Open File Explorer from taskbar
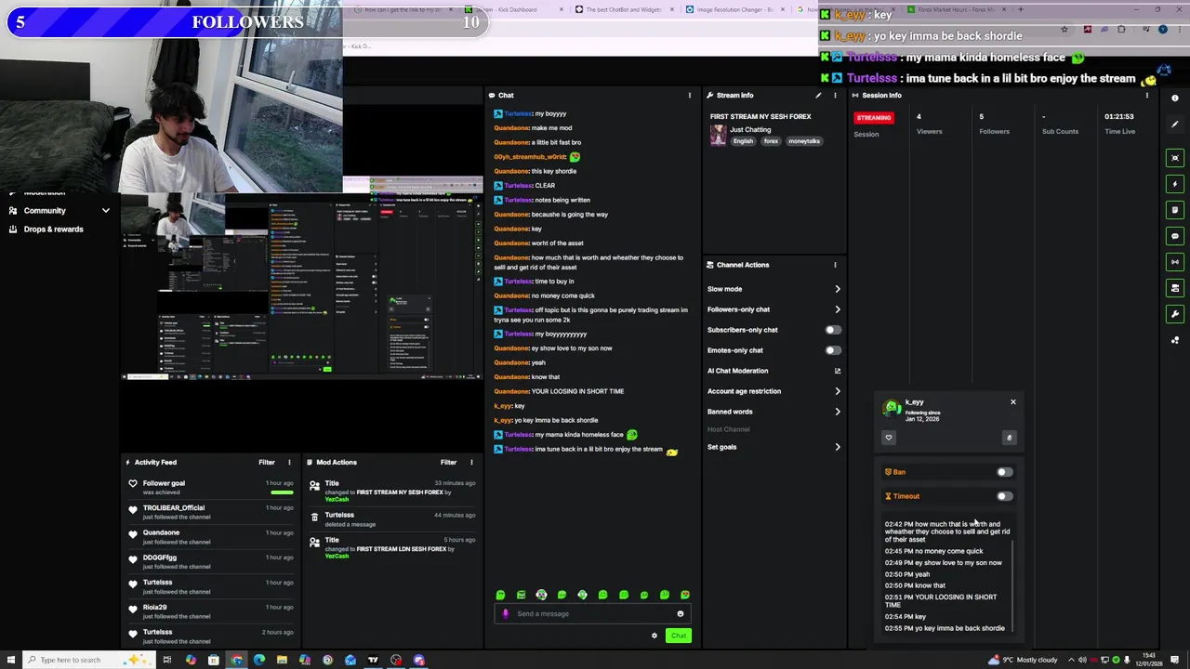 click(282, 660)
